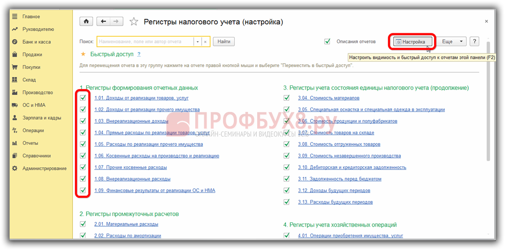
Task: Open the Еще dropdown menu
Action: click(x=451, y=41)
